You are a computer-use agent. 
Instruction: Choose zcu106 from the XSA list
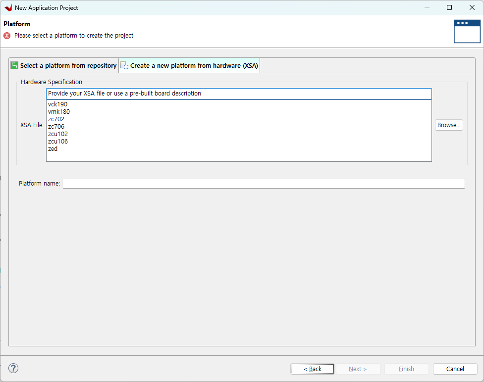click(58, 142)
